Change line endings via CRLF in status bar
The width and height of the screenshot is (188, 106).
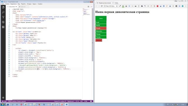coord(81,101)
